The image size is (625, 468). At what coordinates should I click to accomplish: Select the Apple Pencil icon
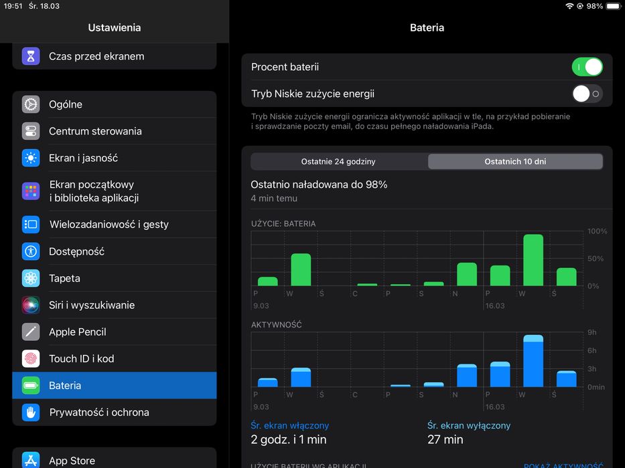click(31, 332)
